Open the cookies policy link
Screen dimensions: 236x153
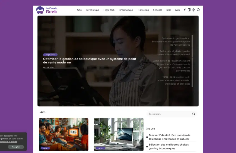pos(8,142)
